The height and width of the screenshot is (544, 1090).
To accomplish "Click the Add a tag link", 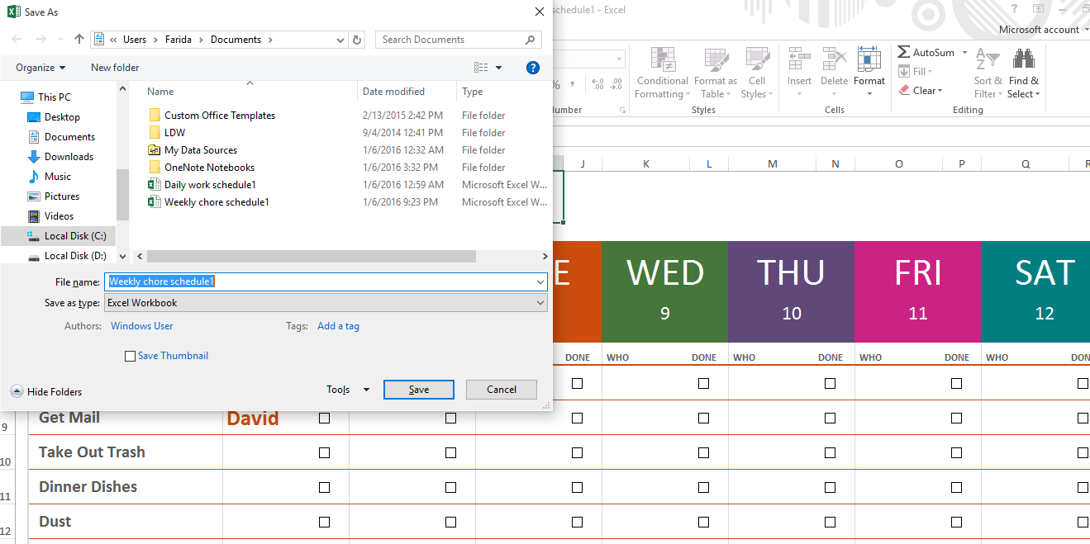I will pos(339,326).
